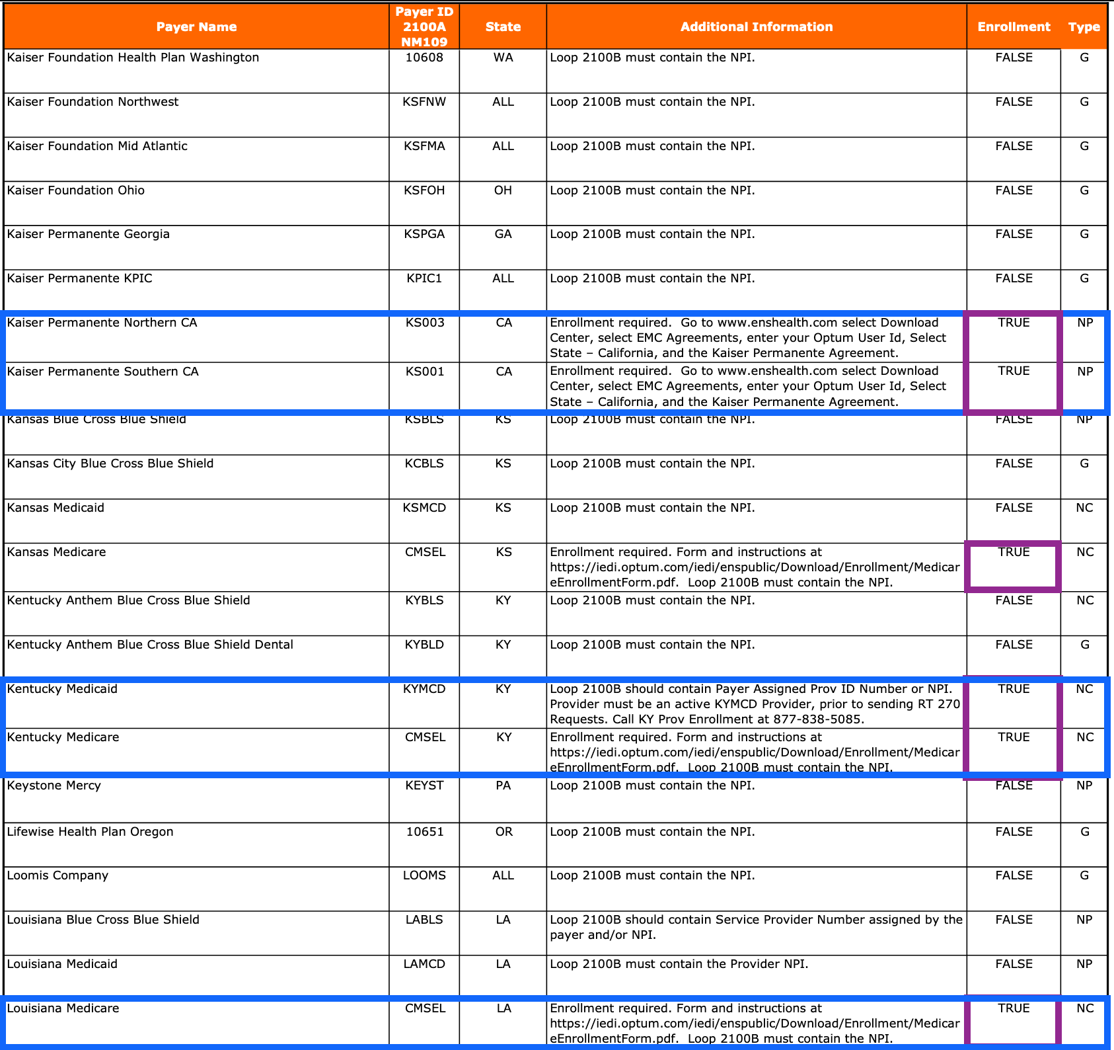1114x1050 pixels.
Task: Click the KS001 payer ID cell
Action: tap(424, 372)
